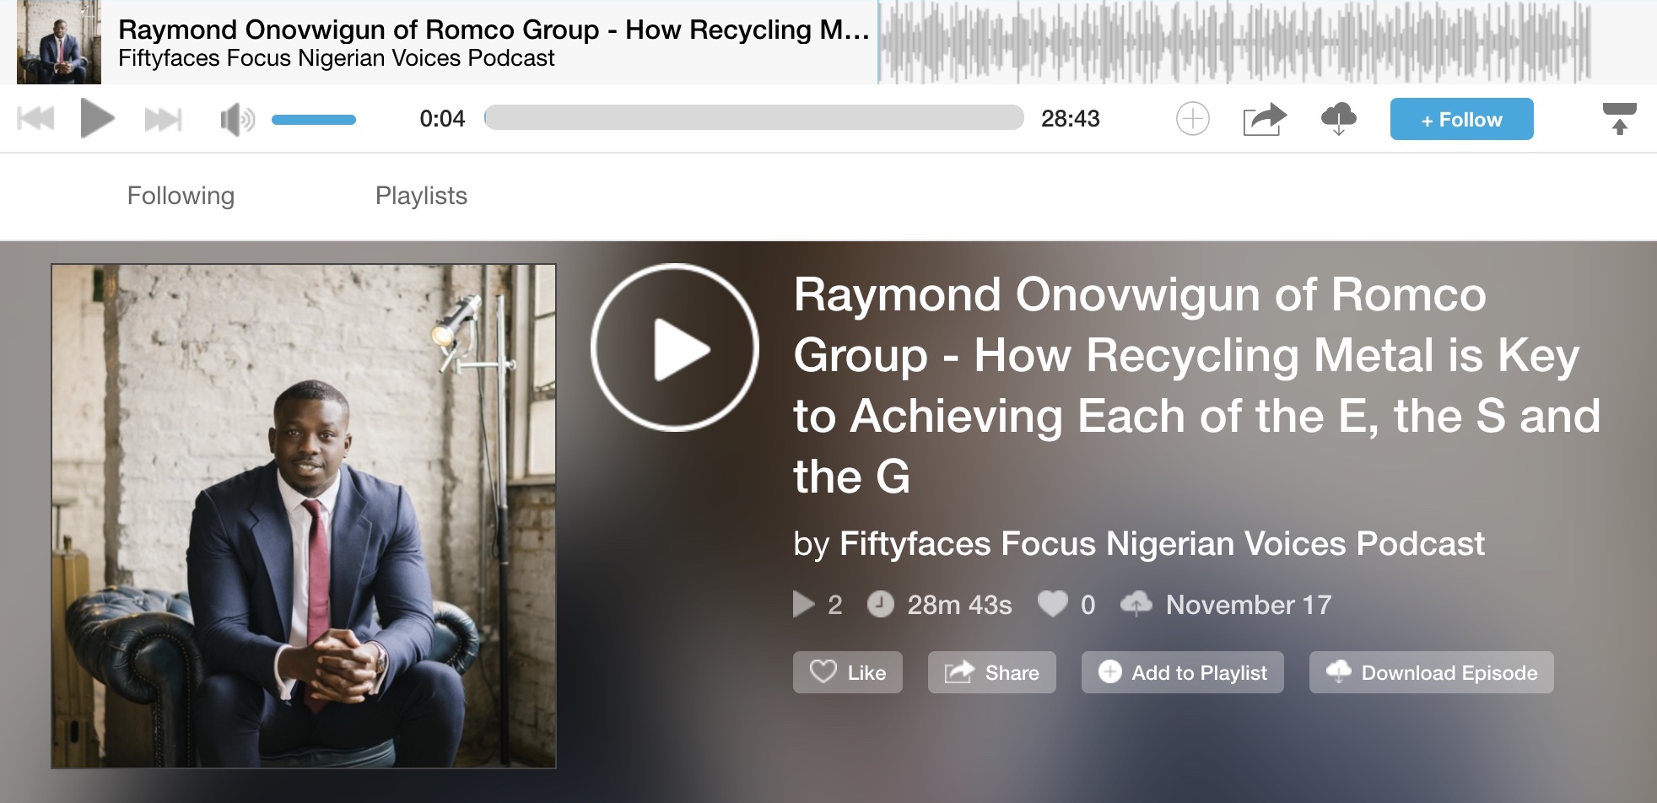This screenshot has height=803, width=1657.
Task: Click the clock duration icon beside 28m 43s
Action: pyautogui.click(x=880, y=604)
